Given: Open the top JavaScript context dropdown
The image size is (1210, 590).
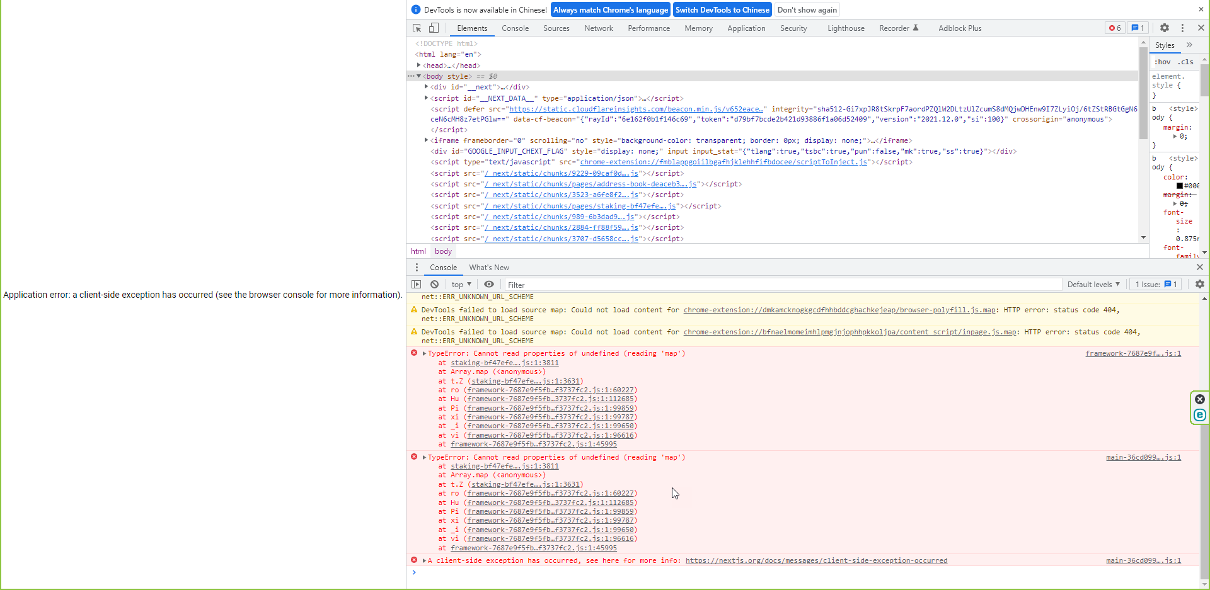Looking at the screenshot, I should point(461,285).
